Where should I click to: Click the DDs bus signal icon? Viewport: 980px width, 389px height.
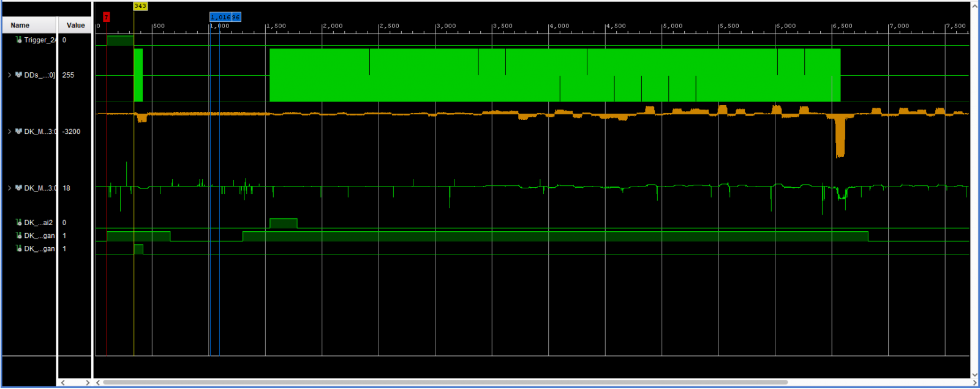tap(19, 75)
